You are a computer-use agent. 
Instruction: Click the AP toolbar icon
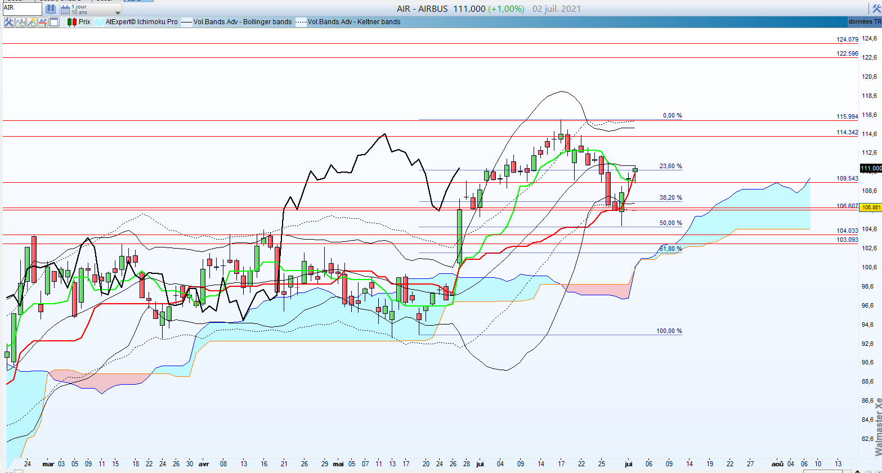43,22
